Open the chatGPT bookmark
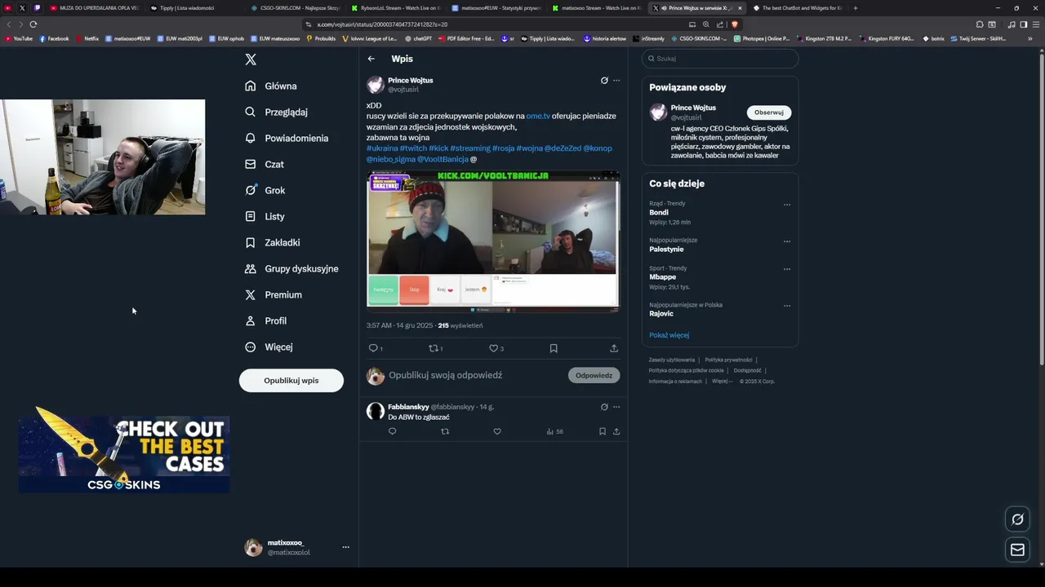Image resolution: width=1045 pixels, height=587 pixels. click(x=419, y=38)
